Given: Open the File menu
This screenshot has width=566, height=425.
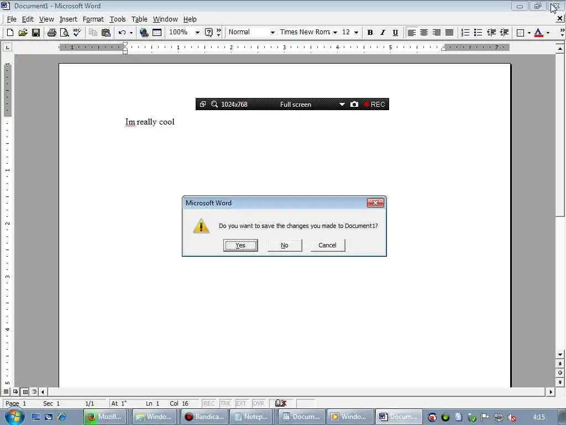Looking at the screenshot, I should pyautogui.click(x=12, y=19).
